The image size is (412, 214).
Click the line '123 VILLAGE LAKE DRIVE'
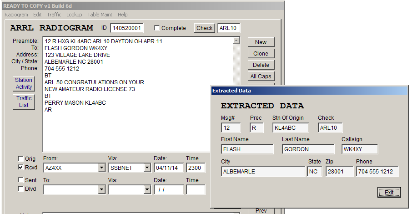click(x=77, y=55)
